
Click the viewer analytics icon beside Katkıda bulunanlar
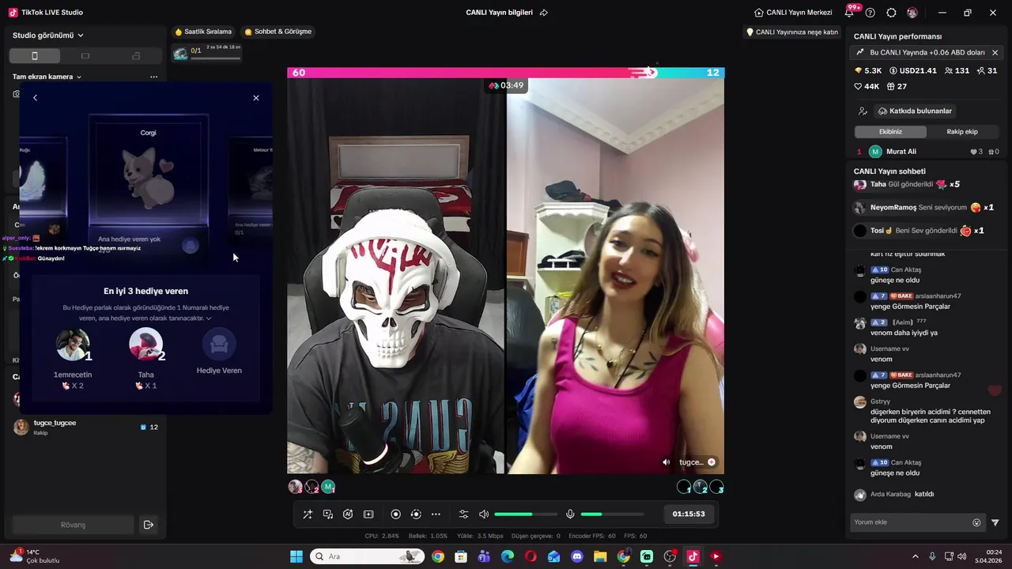click(x=863, y=111)
